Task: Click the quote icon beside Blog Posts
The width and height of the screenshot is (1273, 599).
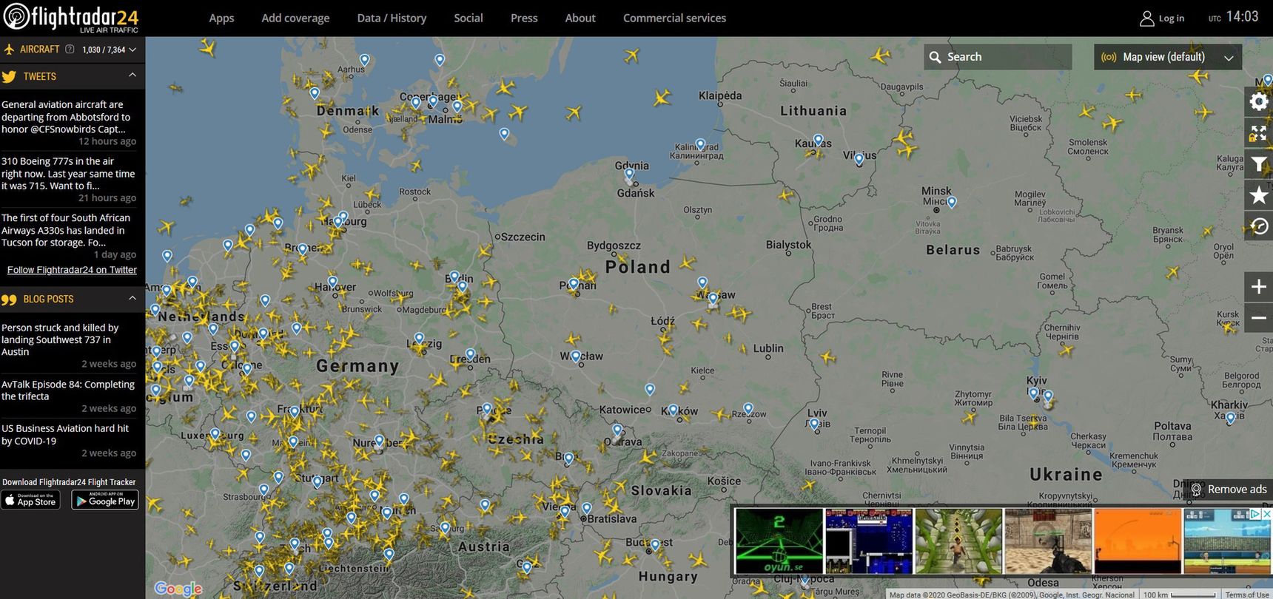Action: [9, 299]
